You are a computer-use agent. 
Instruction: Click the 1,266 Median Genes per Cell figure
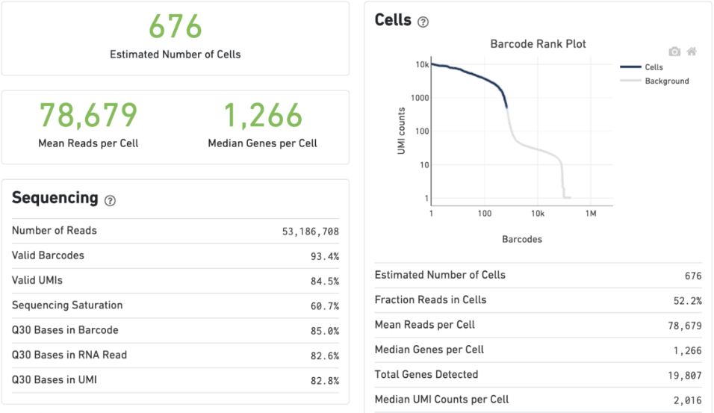pyautogui.click(x=263, y=115)
